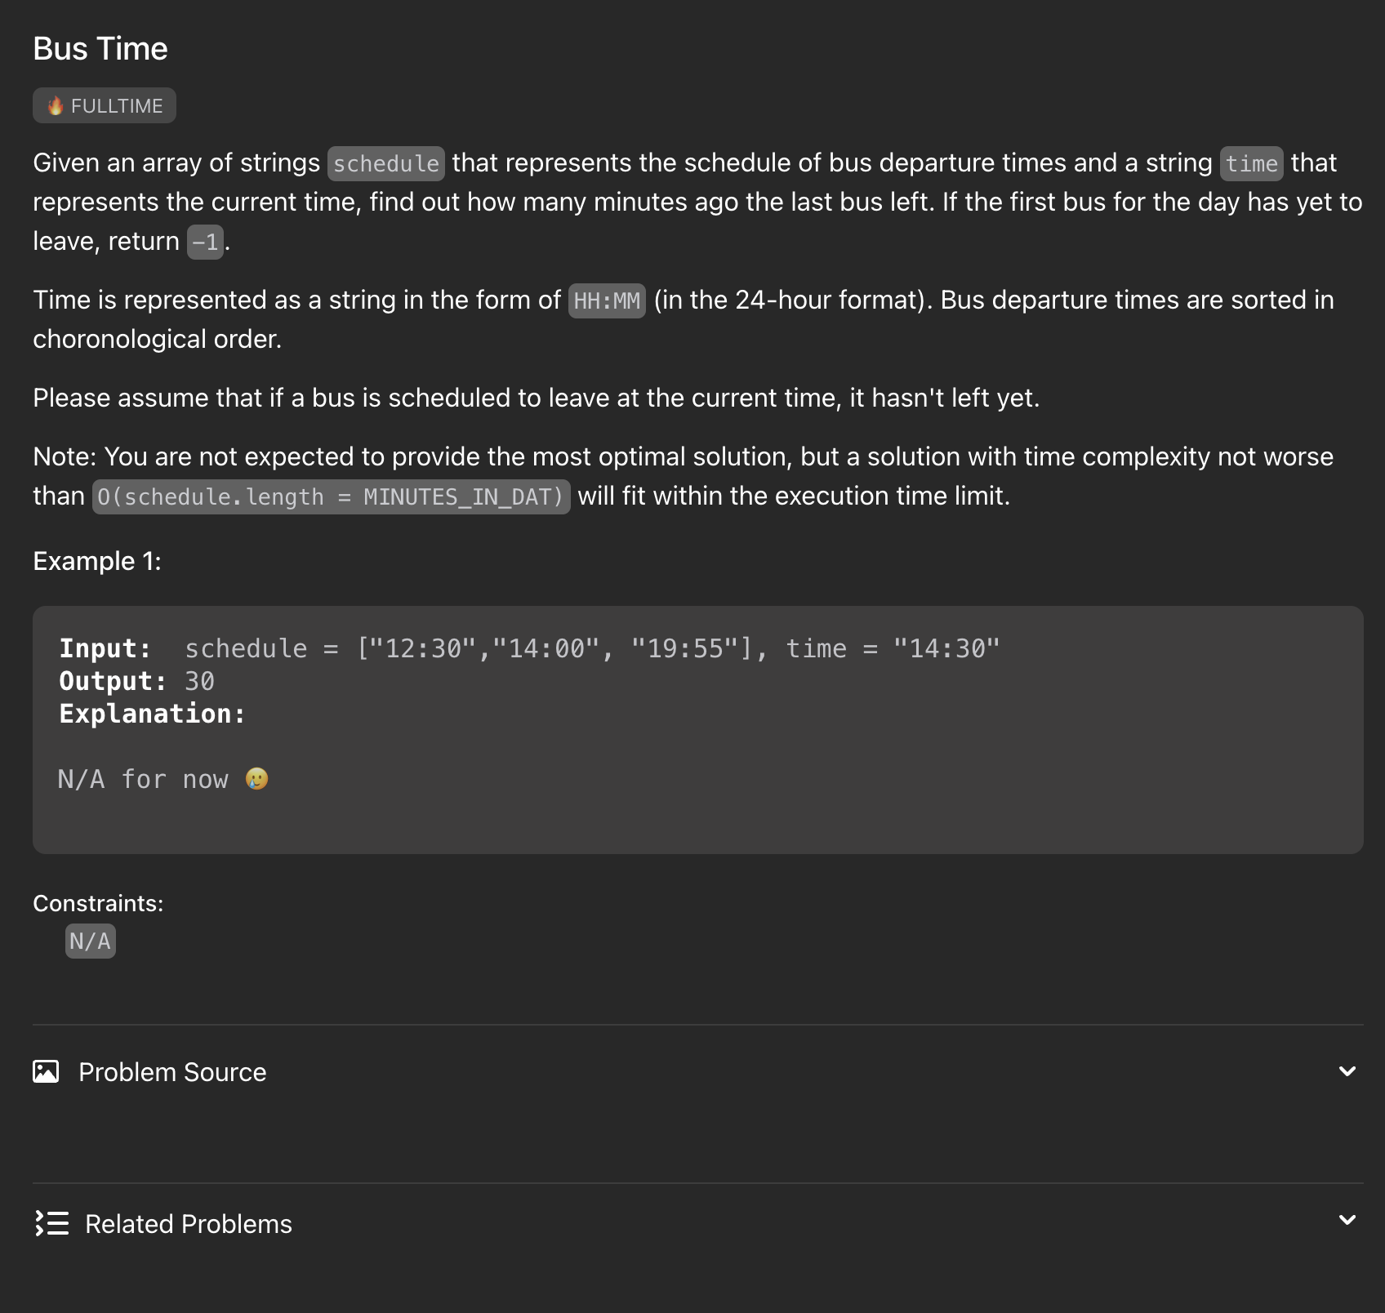Click the Output: 30 line
Image resolution: width=1385 pixels, height=1313 pixels.
[x=136, y=681]
